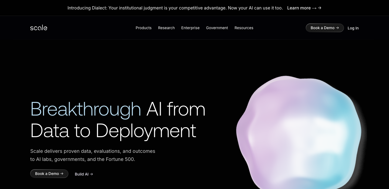The image size is (389, 189).
Task: Click the Scale logo in header
Action: coord(39,28)
